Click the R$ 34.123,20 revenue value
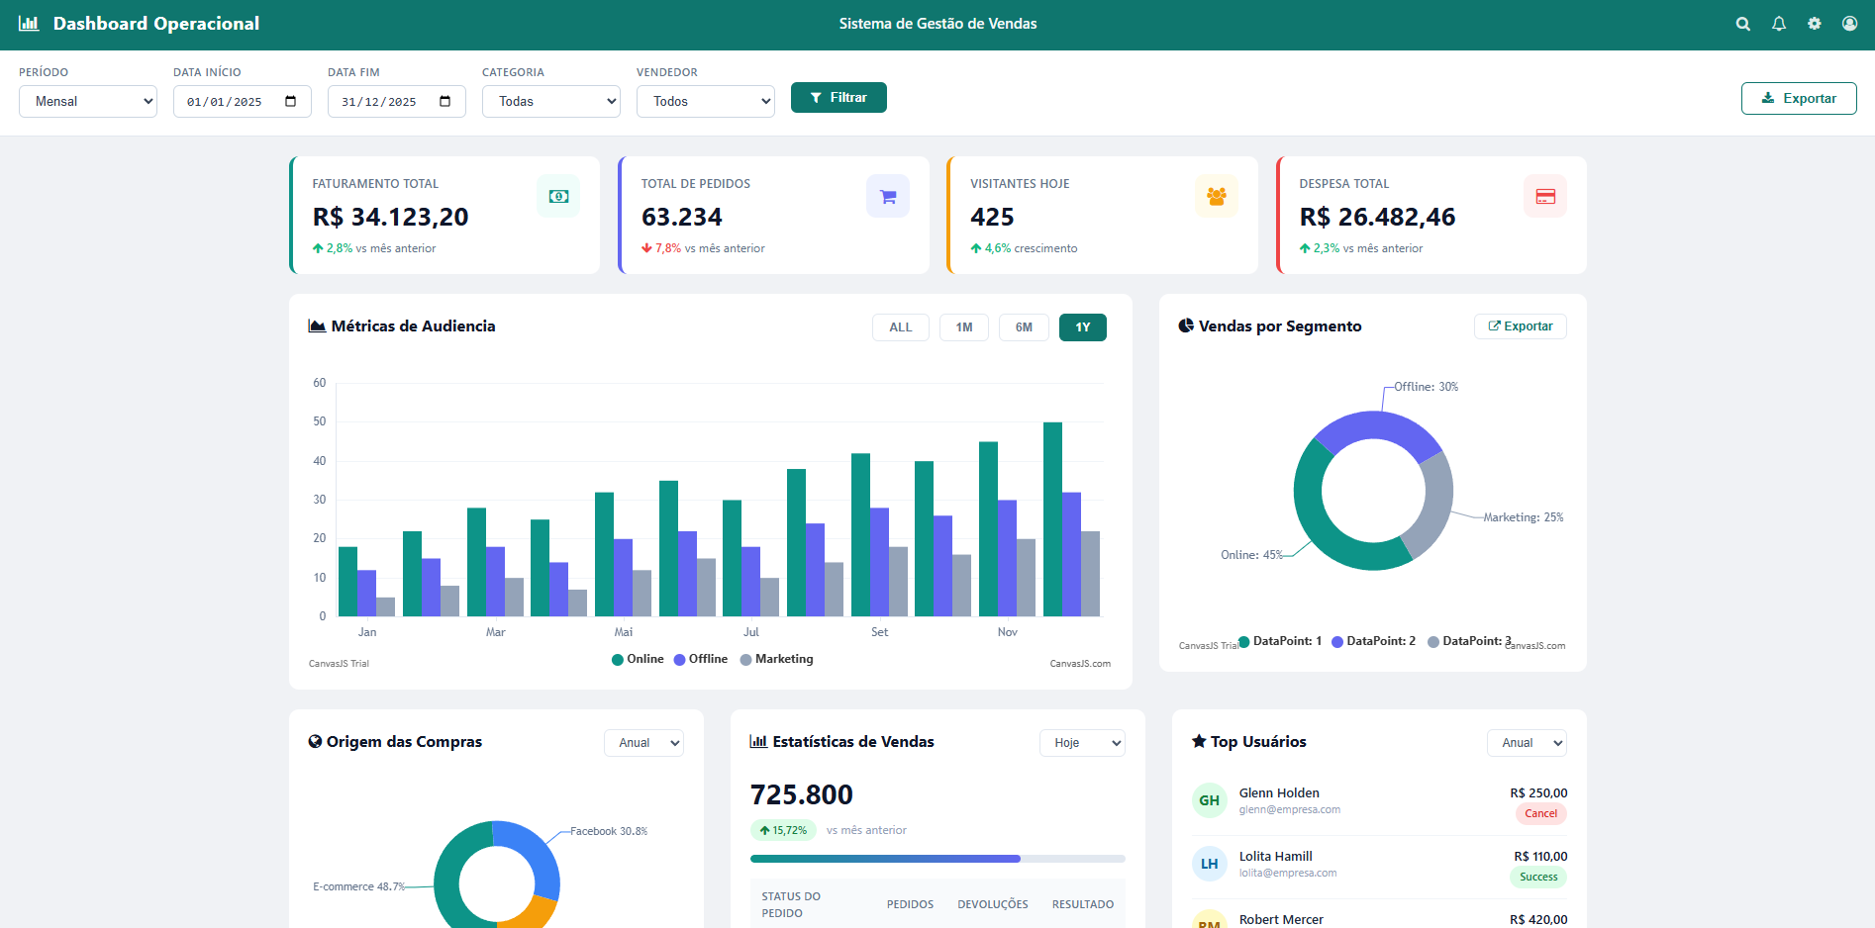 click(x=391, y=217)
